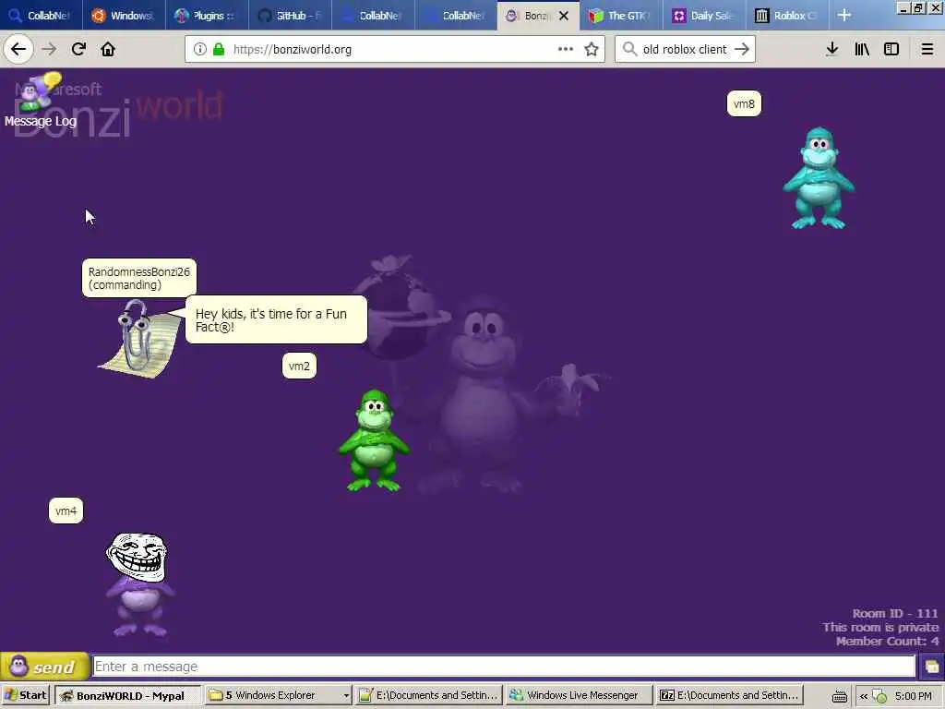The width and height of the screenshot is (945, 709).
Task: Click the on-screen keyboard tray icon
Action: coord(840,696)
